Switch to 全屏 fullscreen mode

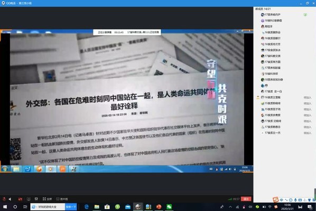point(47,199)
